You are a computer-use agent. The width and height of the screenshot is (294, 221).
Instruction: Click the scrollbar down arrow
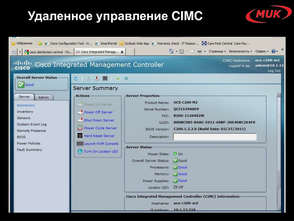[279, 208]
